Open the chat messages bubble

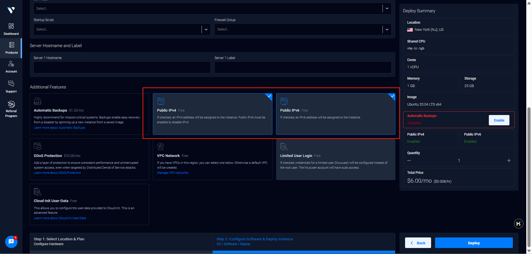(x=11, y=242)
